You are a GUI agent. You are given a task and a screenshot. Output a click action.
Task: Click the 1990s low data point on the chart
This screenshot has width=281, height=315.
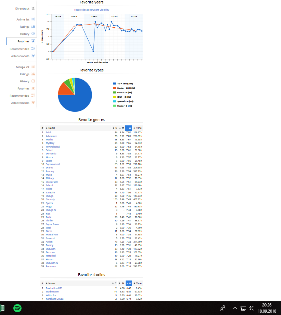click(93, 52)
